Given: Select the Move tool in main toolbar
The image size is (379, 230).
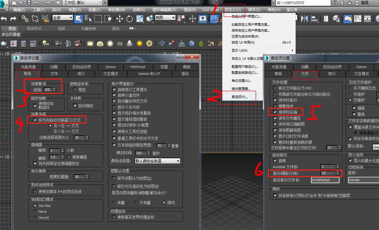Looking at the screenshot, I should [x=120, y=19].
